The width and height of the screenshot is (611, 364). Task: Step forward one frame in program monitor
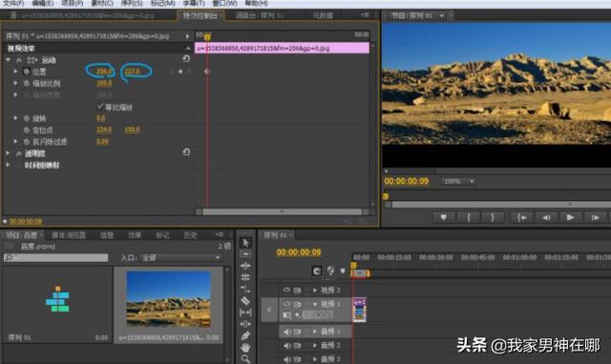(595, 218)
